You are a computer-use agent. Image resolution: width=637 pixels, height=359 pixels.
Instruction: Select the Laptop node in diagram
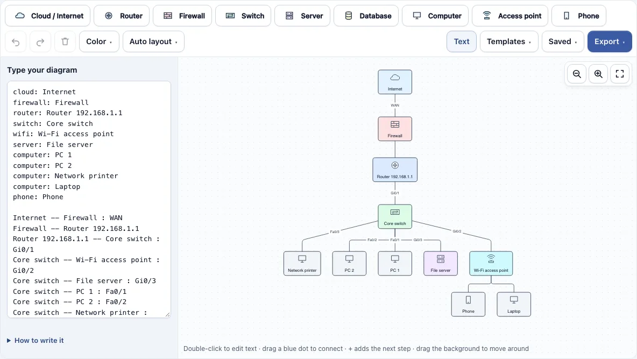514,304
